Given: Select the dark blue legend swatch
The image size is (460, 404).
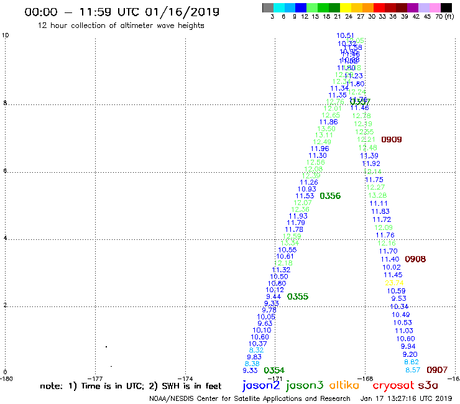Looking at the screenshot, I should tap(301, 8).
